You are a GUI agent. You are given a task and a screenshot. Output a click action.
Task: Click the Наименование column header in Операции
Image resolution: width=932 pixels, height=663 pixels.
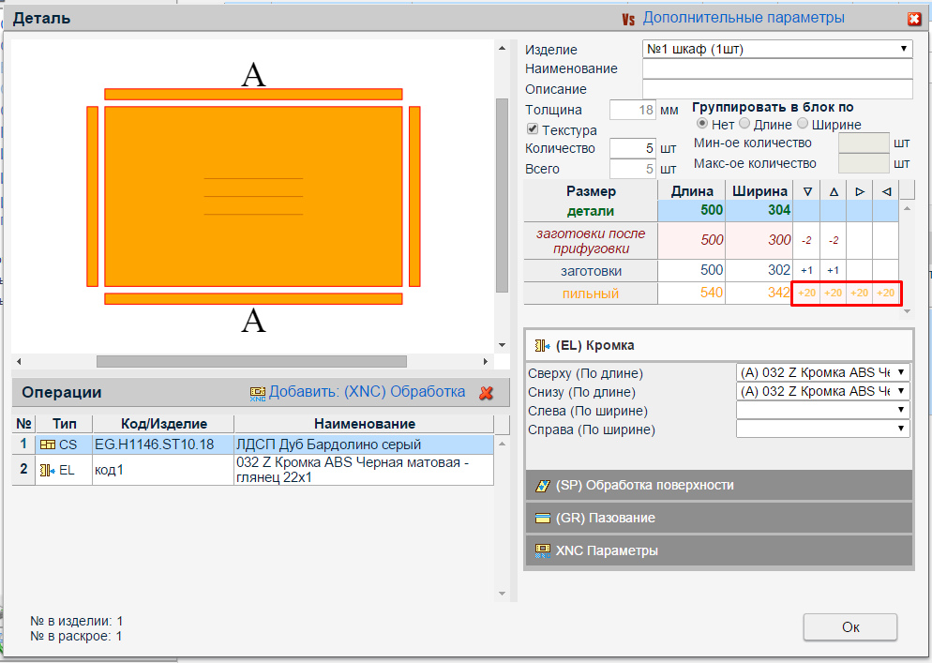364,423
